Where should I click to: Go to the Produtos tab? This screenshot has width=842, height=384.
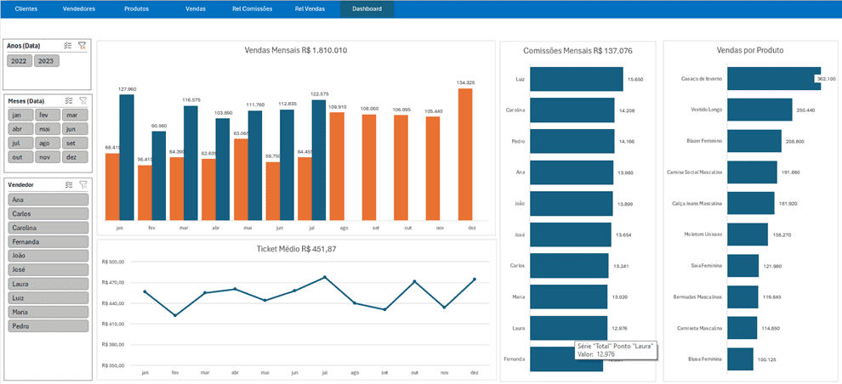point(136,9)
